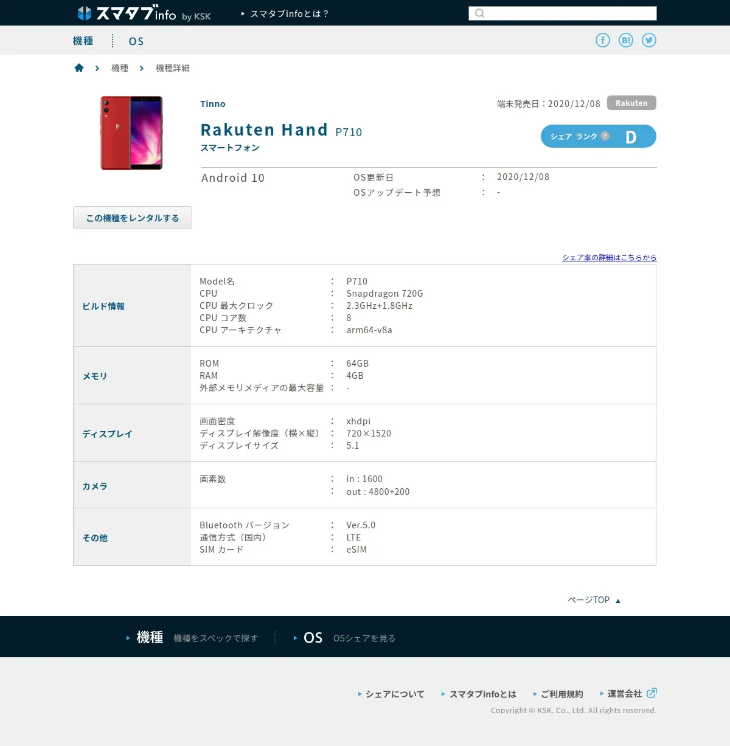Viewport: 730px width, 746px height.
Task: Jump to top via ページTOP link
Action: point(594,600)
